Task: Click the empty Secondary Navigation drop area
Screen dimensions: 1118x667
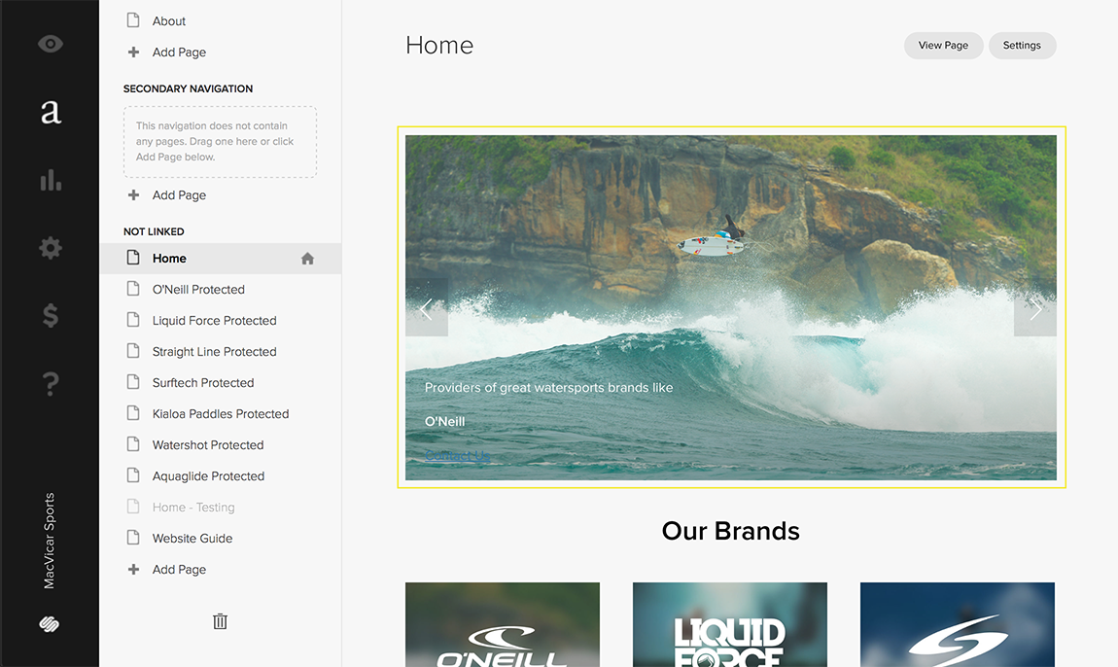Action: click(x=221, y=142)
